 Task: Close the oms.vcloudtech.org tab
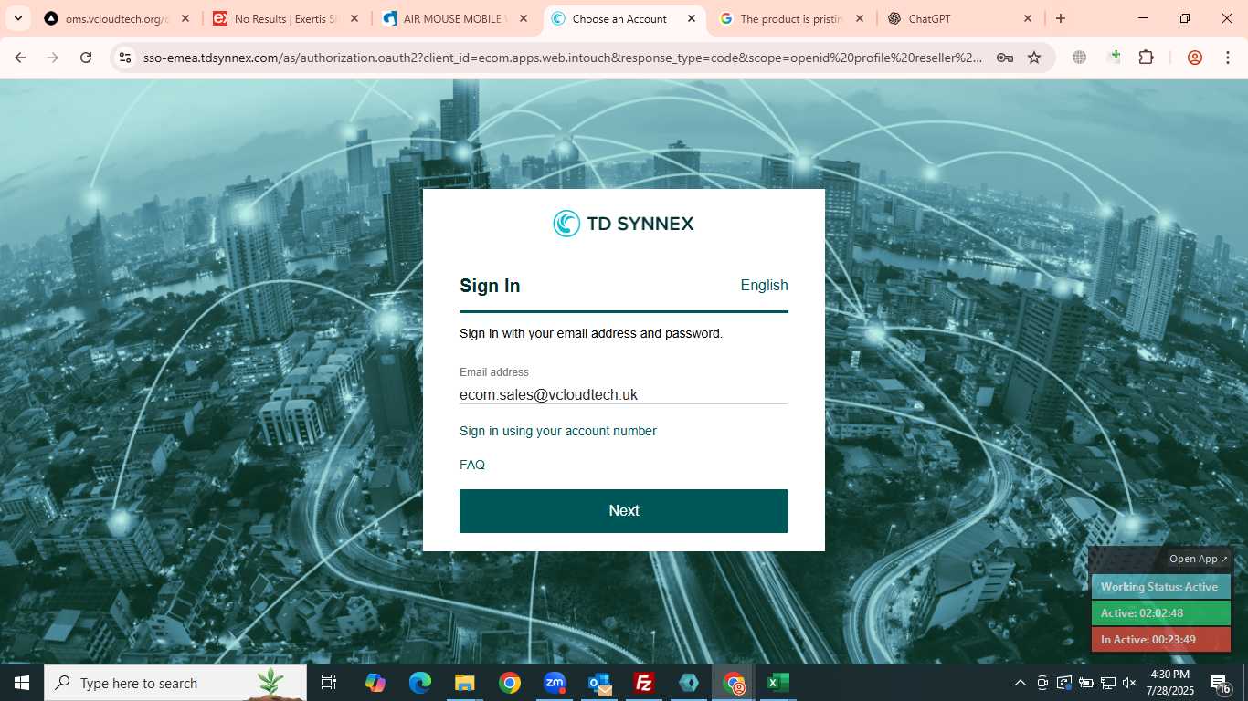[185, 18]
